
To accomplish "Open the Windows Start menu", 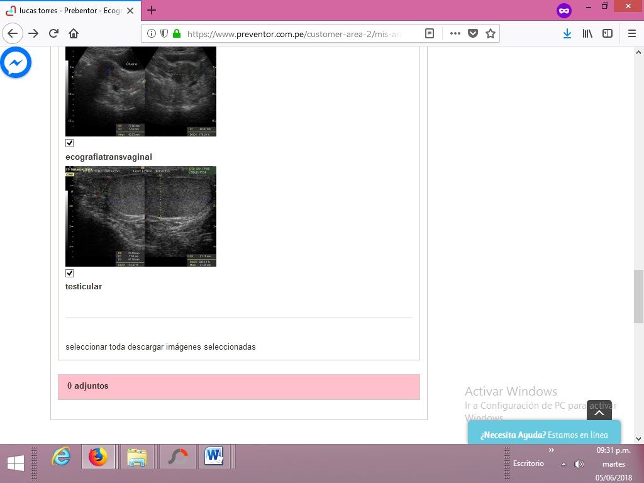I will [16, 464].
